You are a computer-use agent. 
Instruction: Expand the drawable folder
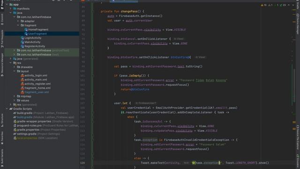click(15, 67)
